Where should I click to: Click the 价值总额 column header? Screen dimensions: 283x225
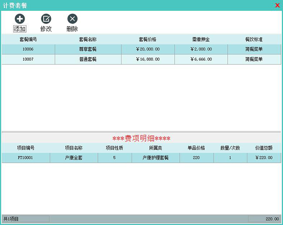264,148
